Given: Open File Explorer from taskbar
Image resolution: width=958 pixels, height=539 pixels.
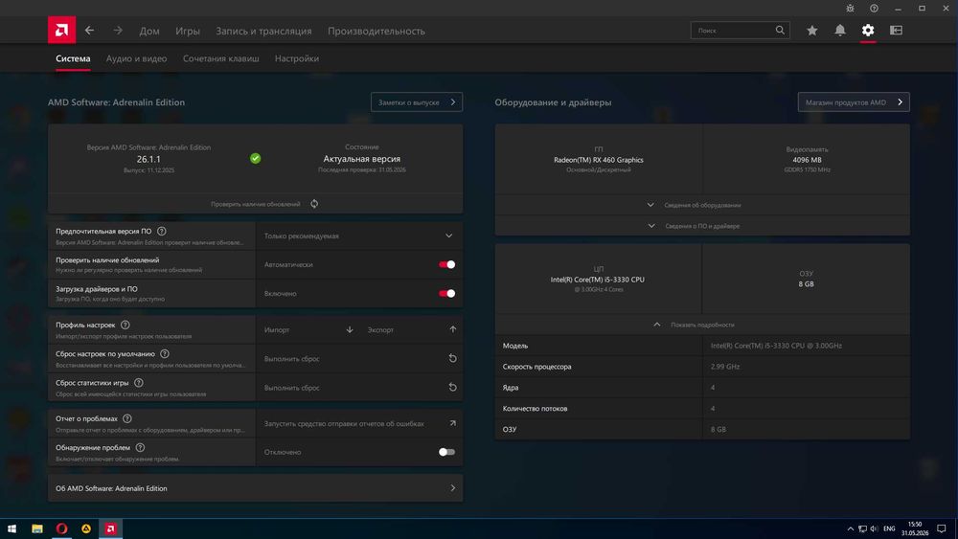Looking at the screenshot, I should tap(37, 528).
